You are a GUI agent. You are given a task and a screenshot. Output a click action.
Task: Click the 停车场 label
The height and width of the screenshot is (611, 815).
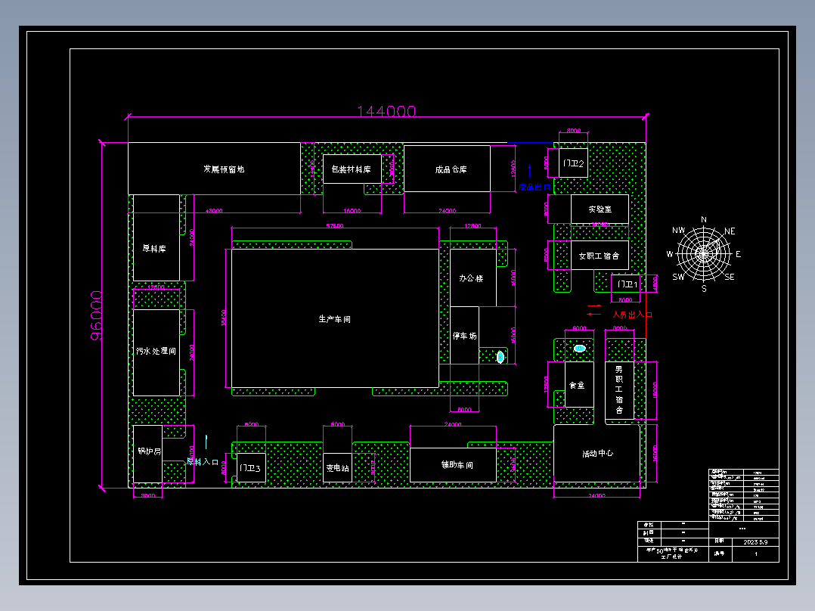[464, 336]
